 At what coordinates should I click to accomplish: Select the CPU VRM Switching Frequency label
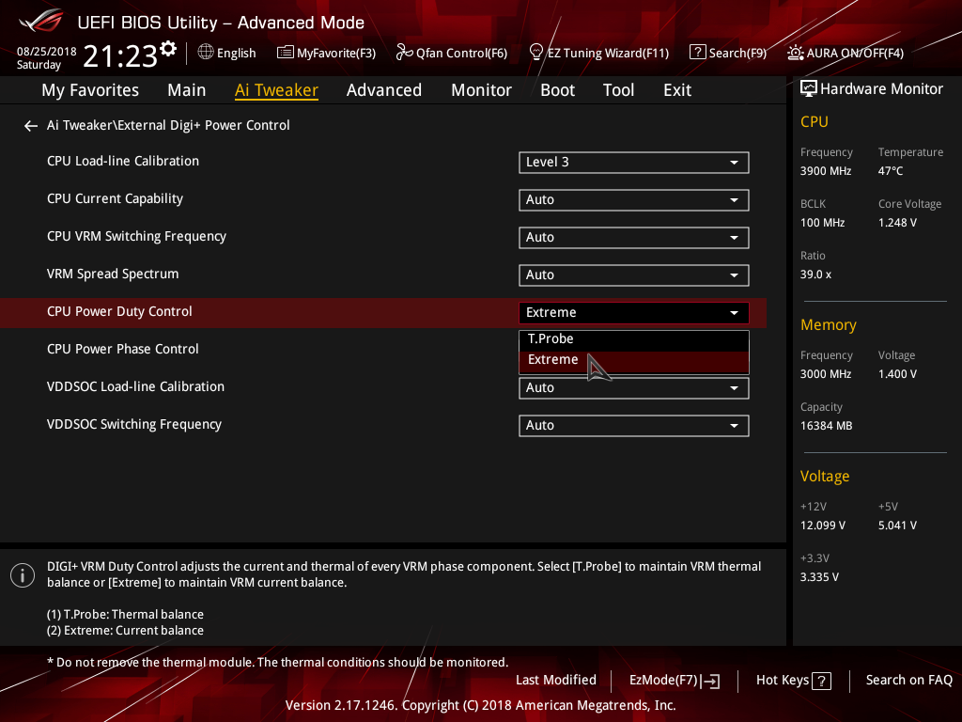(136, 236)
